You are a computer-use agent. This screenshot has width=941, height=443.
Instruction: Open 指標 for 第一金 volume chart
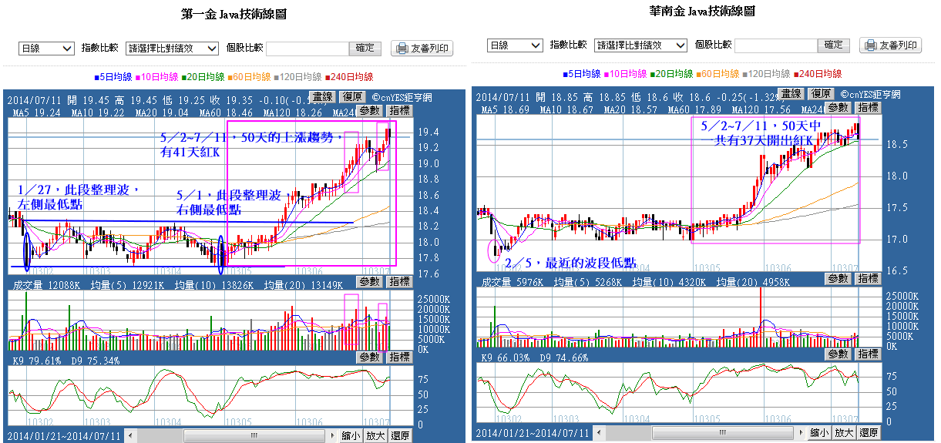pos(399,281)
